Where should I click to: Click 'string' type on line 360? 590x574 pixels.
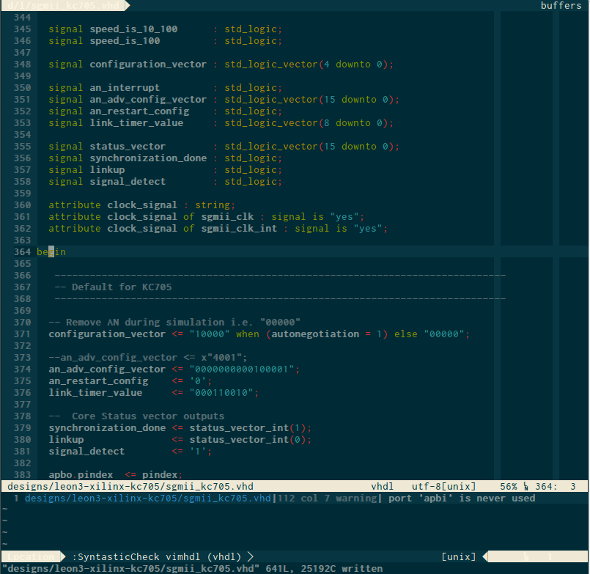tap(213, 205)
